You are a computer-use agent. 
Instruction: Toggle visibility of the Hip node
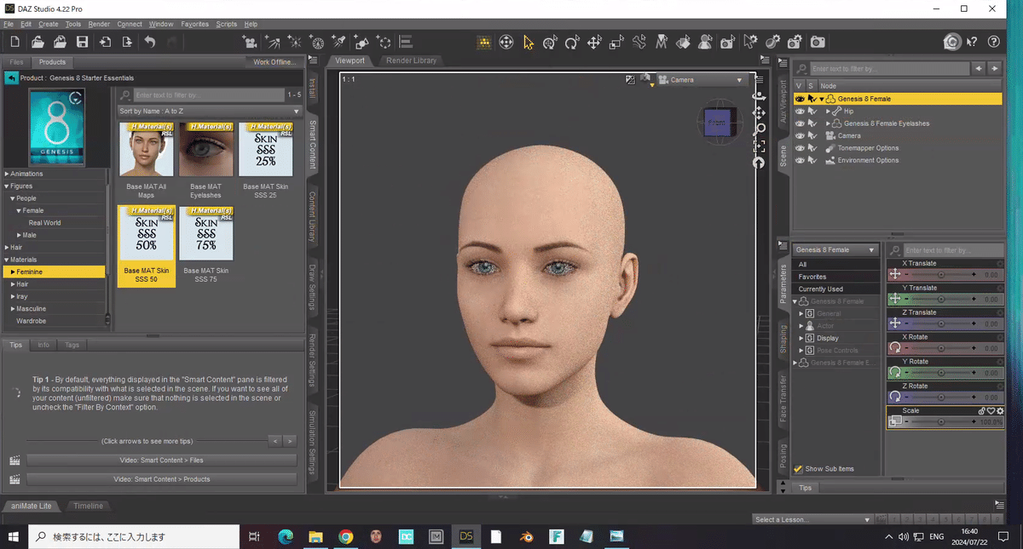800,112
